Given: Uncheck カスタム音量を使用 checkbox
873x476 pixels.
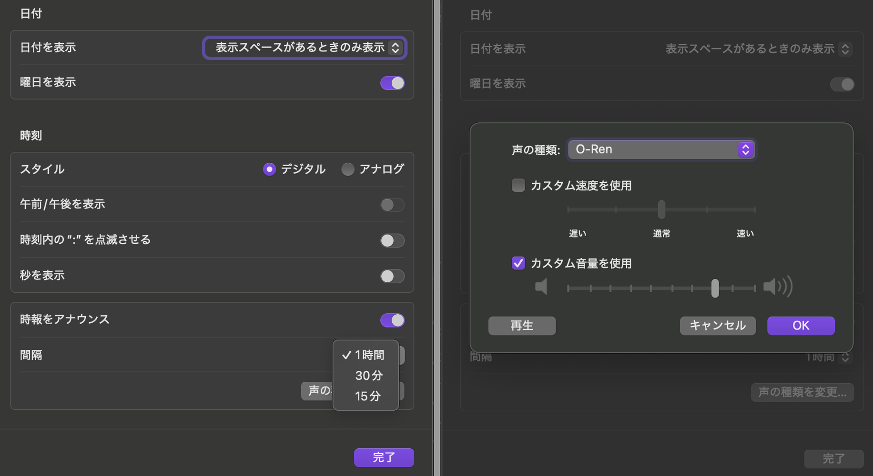Looking at the screenshot, I should click(x=518, y=263).
